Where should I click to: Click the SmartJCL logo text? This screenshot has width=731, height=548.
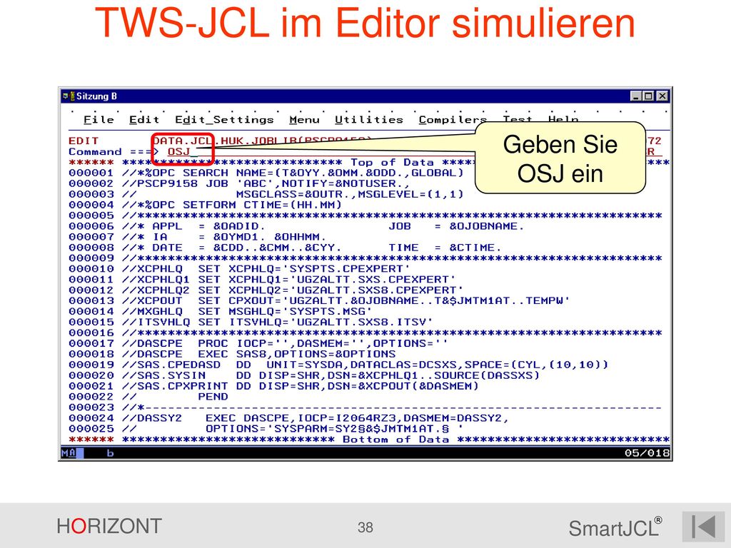[x=615, y=528]
